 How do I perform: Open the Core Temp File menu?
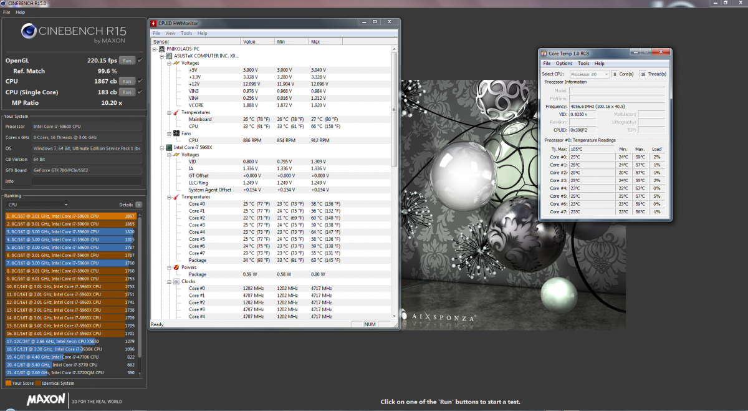click(547, 64)
